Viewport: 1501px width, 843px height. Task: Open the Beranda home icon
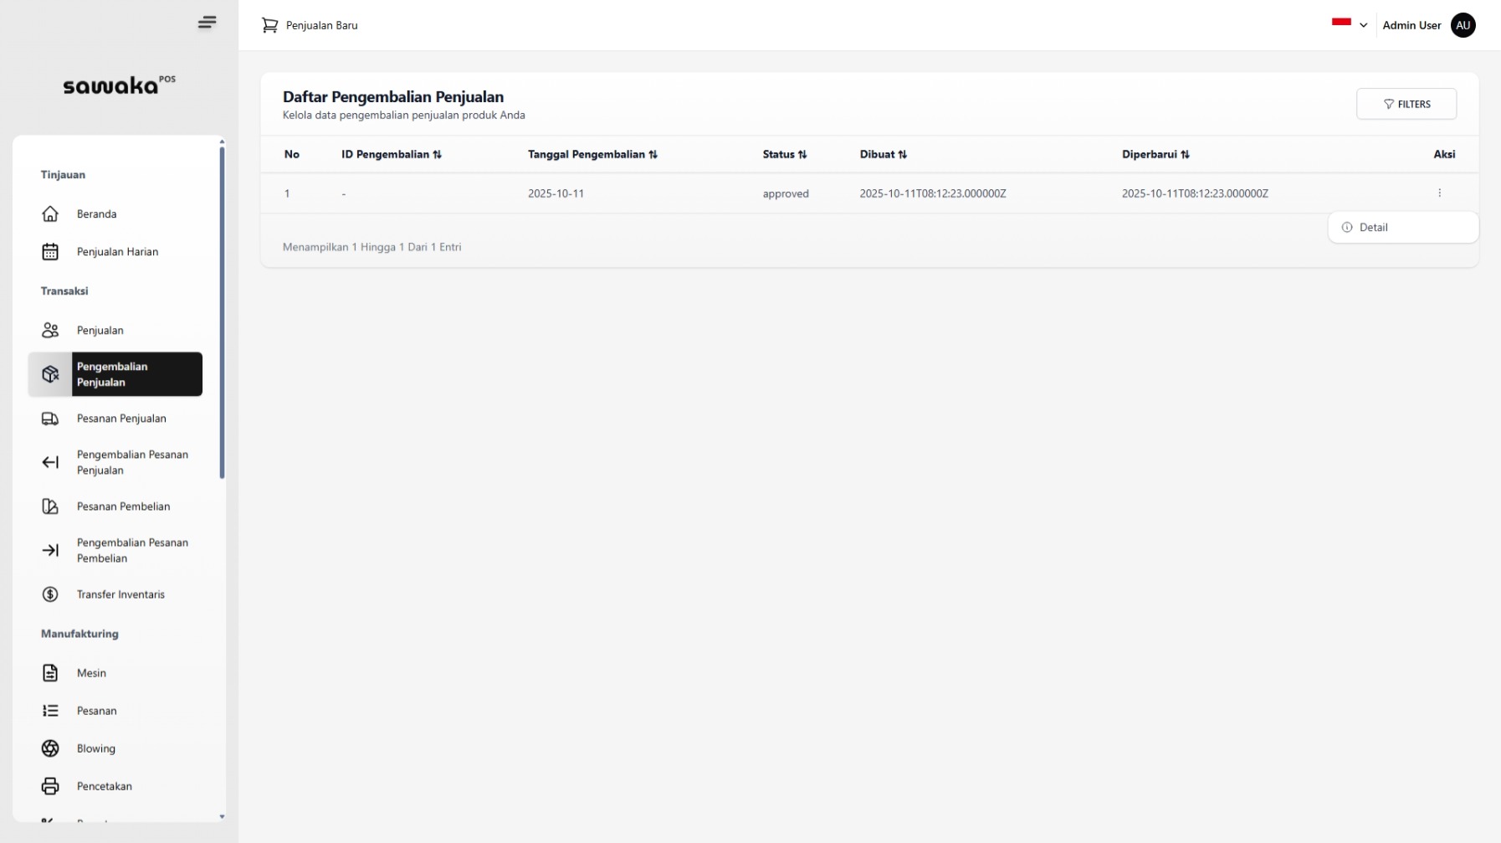[x=50, y=214]
